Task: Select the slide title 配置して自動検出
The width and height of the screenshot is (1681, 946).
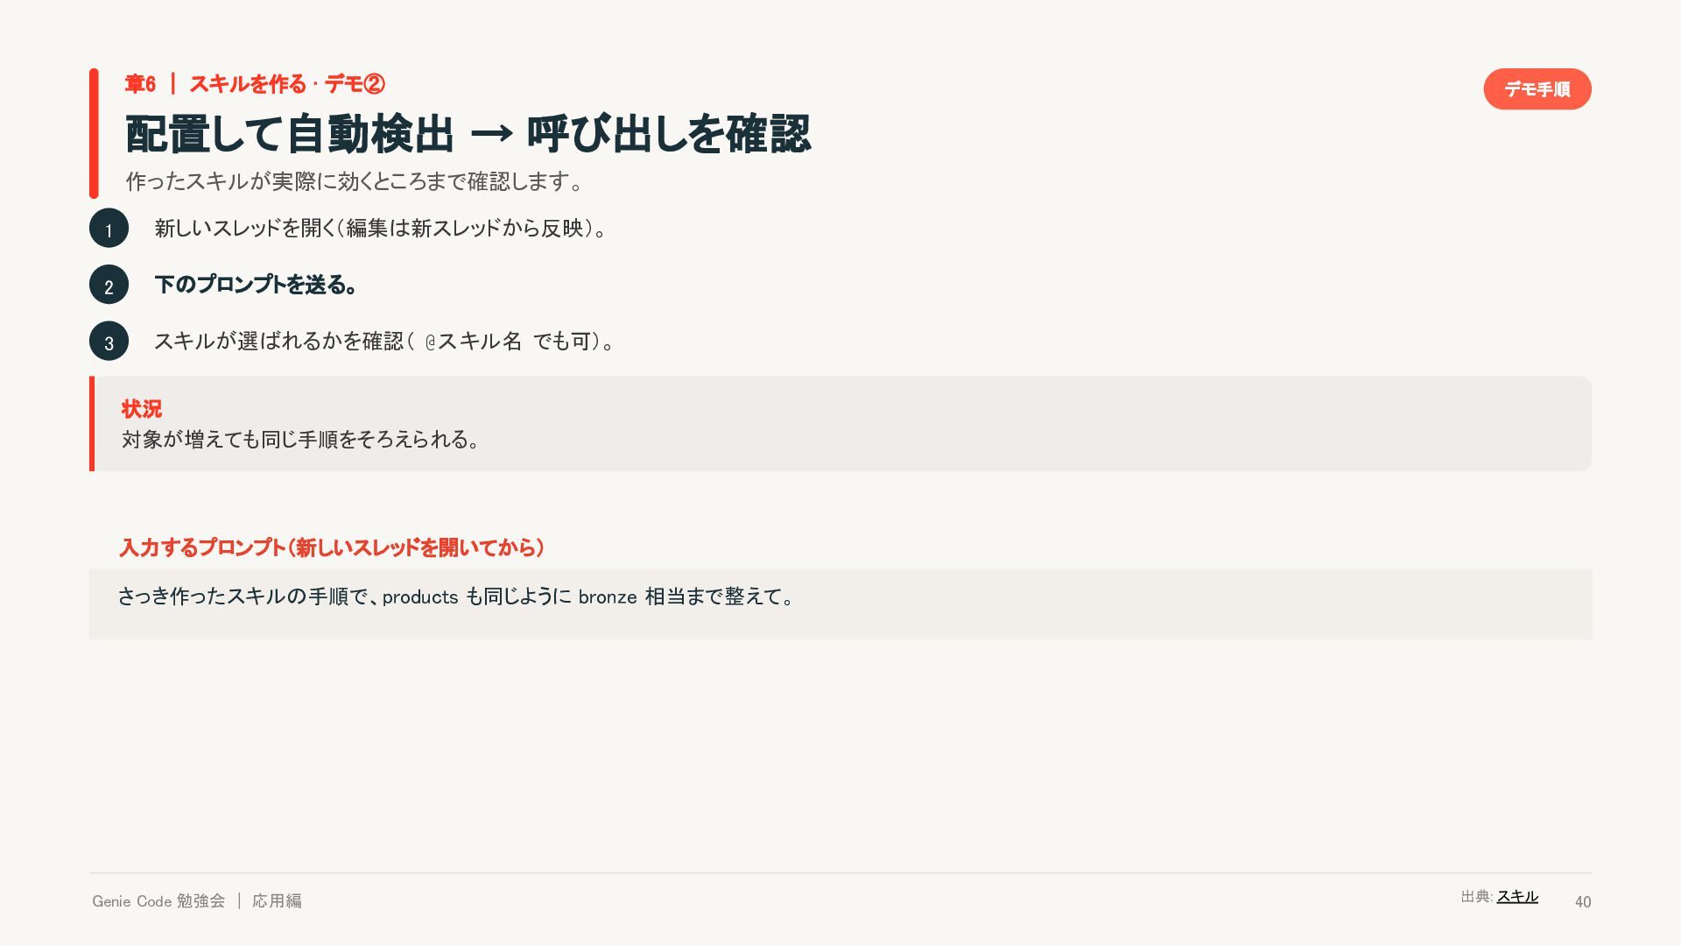Action: point(290,134)
